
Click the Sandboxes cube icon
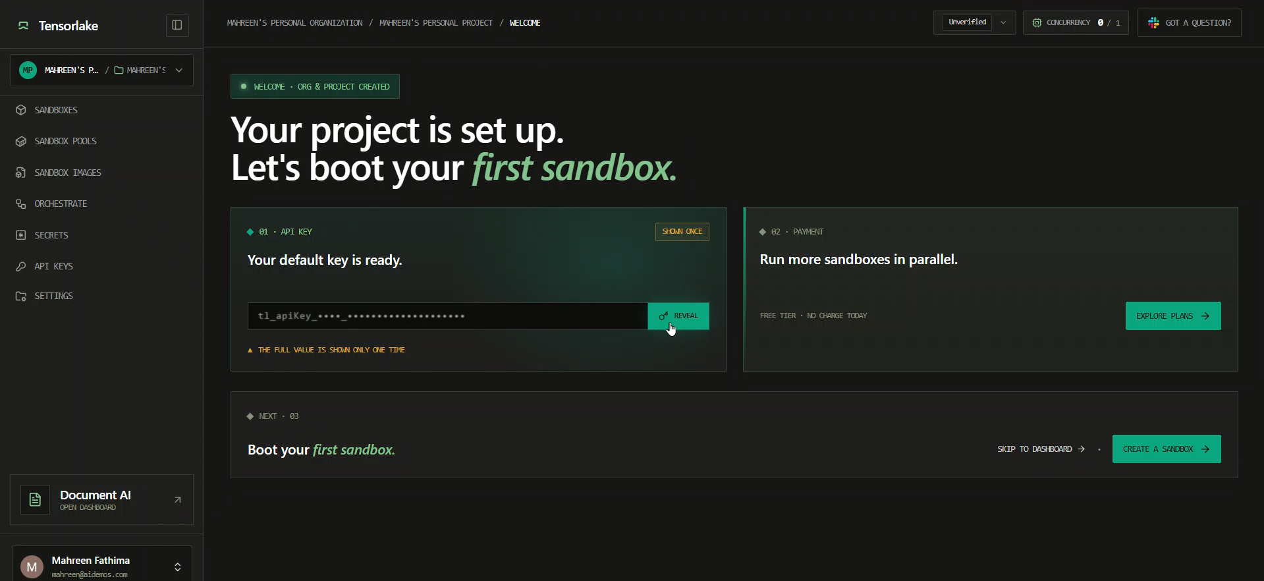coord(21,110)
